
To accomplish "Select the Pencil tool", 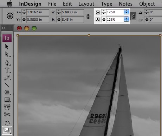I will 7,78.
